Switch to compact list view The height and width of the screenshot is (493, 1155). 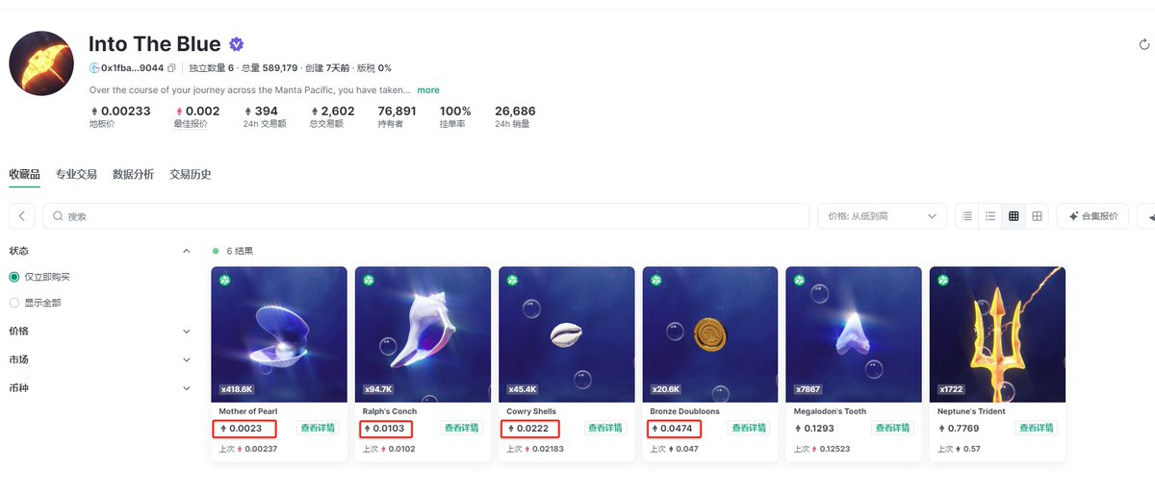coord(967,216)
